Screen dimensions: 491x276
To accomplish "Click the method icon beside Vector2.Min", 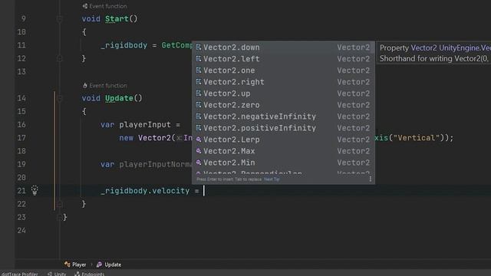I will click(x=199, y=163).
